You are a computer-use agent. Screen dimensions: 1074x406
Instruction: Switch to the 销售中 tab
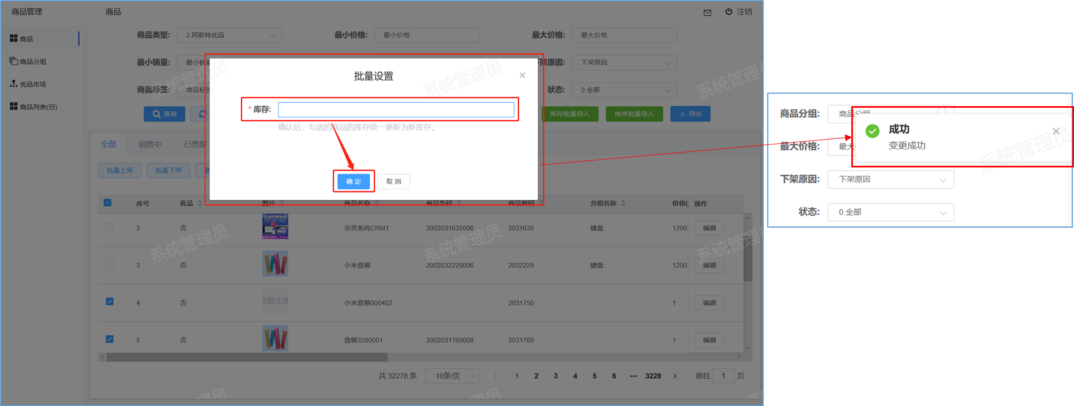(150, 144)
